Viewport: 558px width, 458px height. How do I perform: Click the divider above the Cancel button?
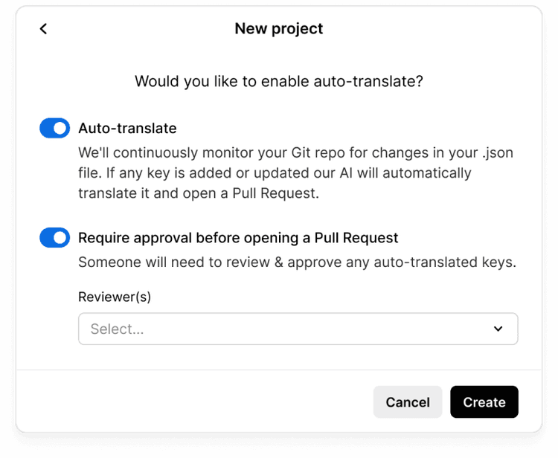(x=279, y=370)
